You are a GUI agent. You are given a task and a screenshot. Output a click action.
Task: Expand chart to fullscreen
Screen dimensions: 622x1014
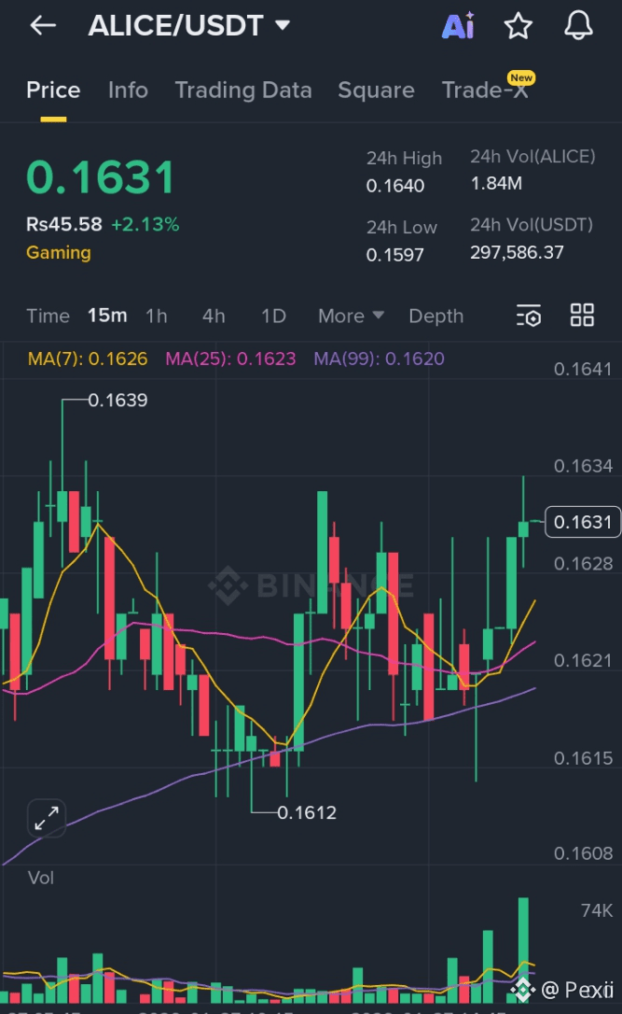pyautogui.click(x=47, y=818)
